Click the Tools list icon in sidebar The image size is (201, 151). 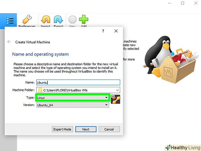tap(10, 21)
